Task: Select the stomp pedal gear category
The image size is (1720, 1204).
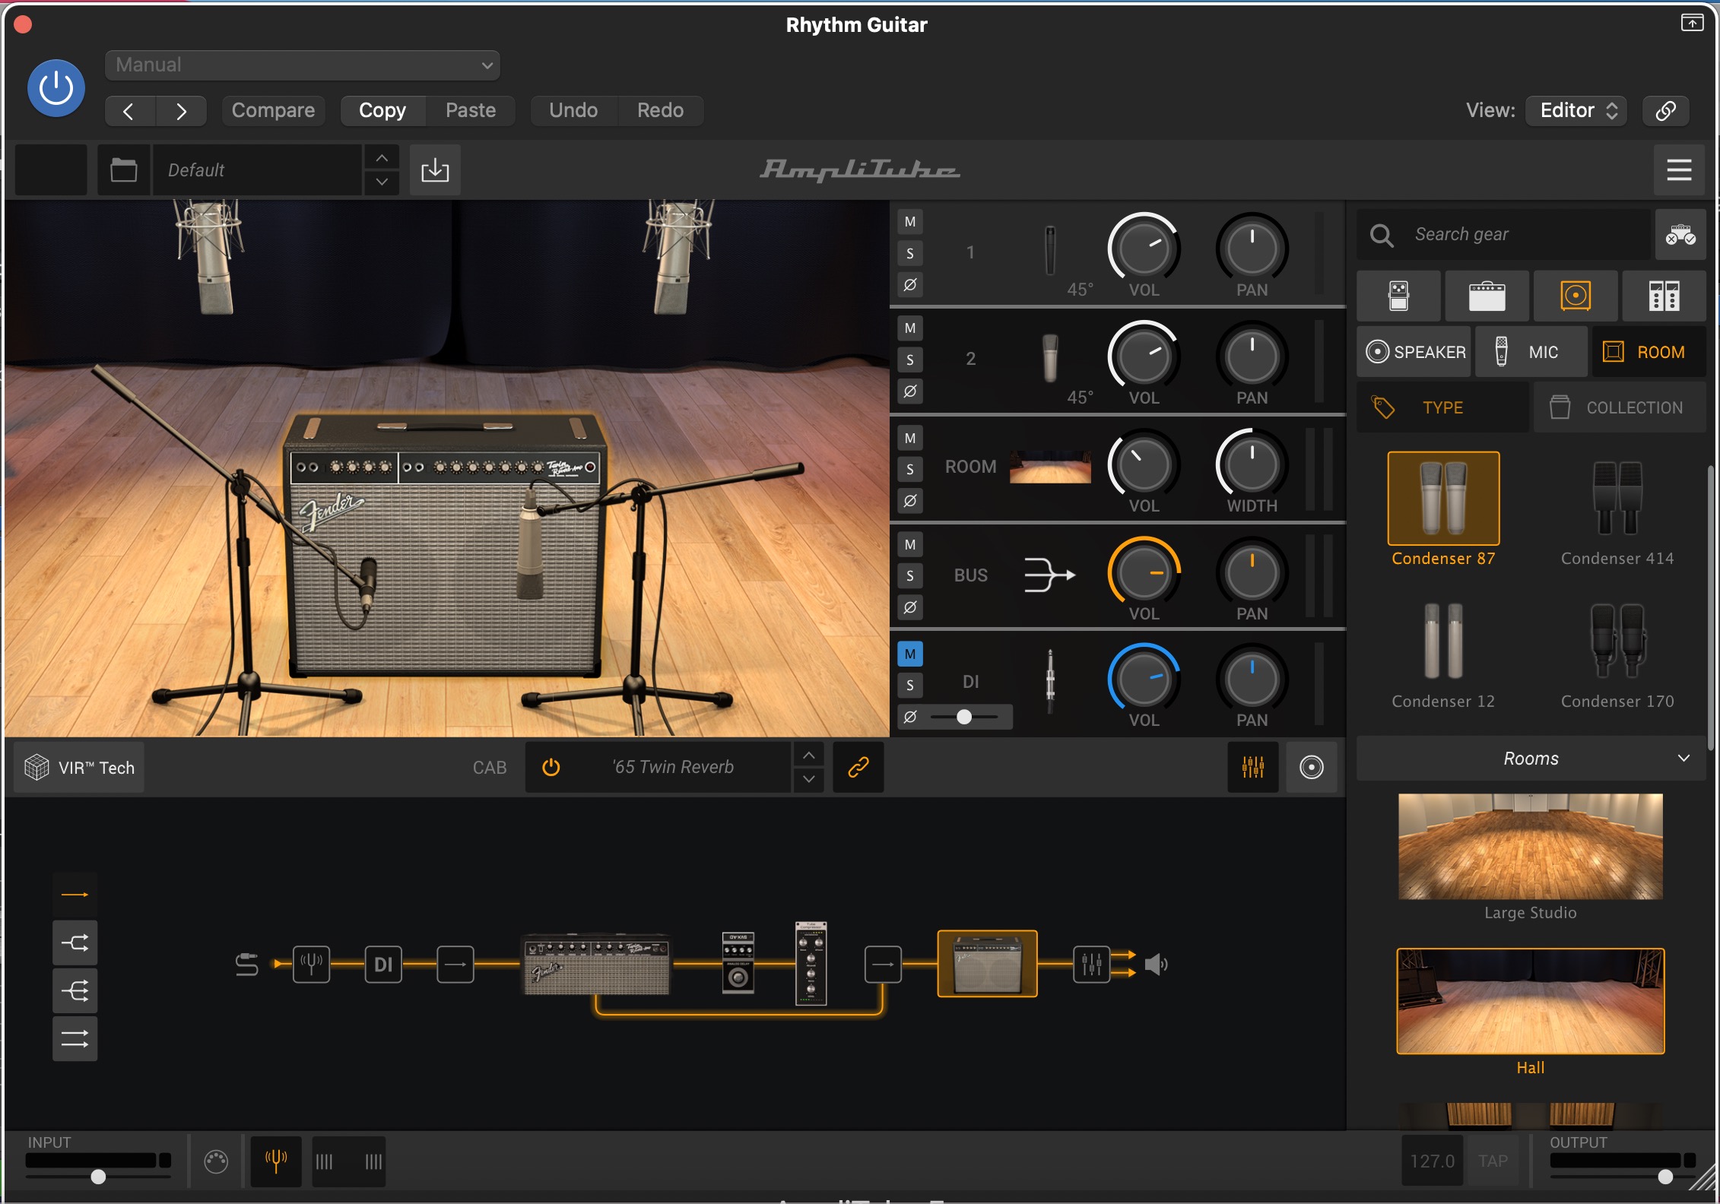Action: click(x=1398, y=296)
